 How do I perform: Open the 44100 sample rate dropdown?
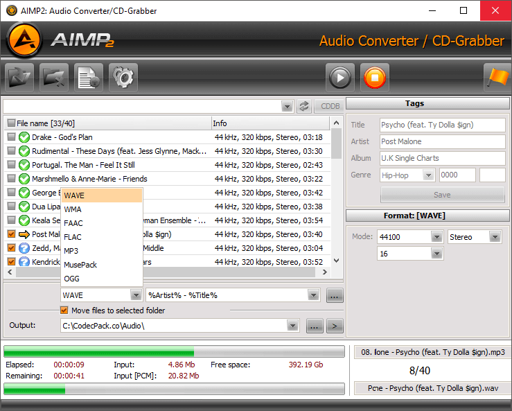coord(436,237)
